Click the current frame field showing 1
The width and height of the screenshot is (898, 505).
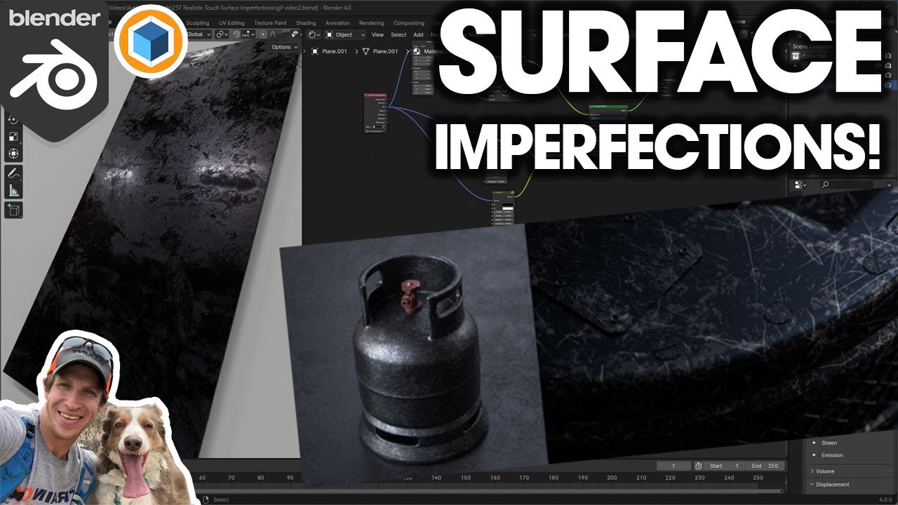pos(674,466)
